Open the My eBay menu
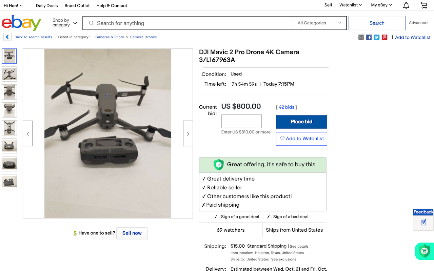 coord(381,5)
